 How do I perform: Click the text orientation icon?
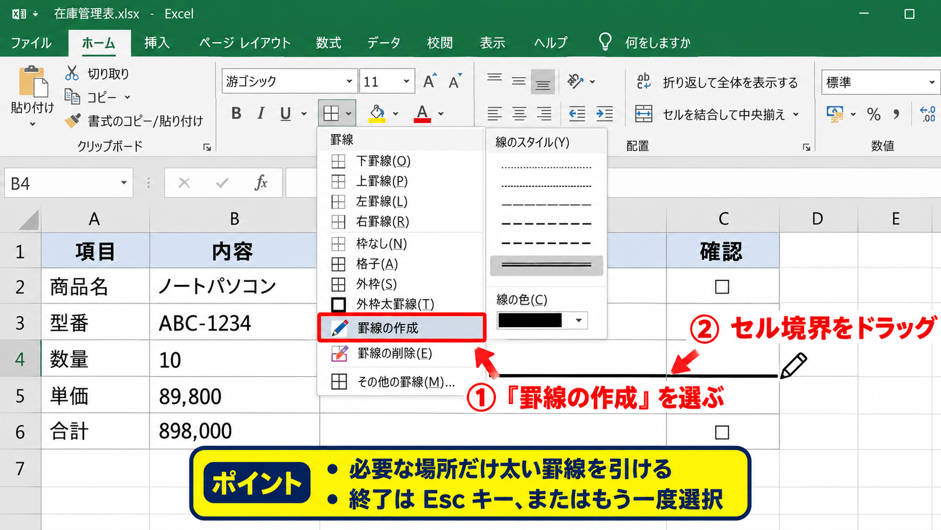[x=575, y=81]
